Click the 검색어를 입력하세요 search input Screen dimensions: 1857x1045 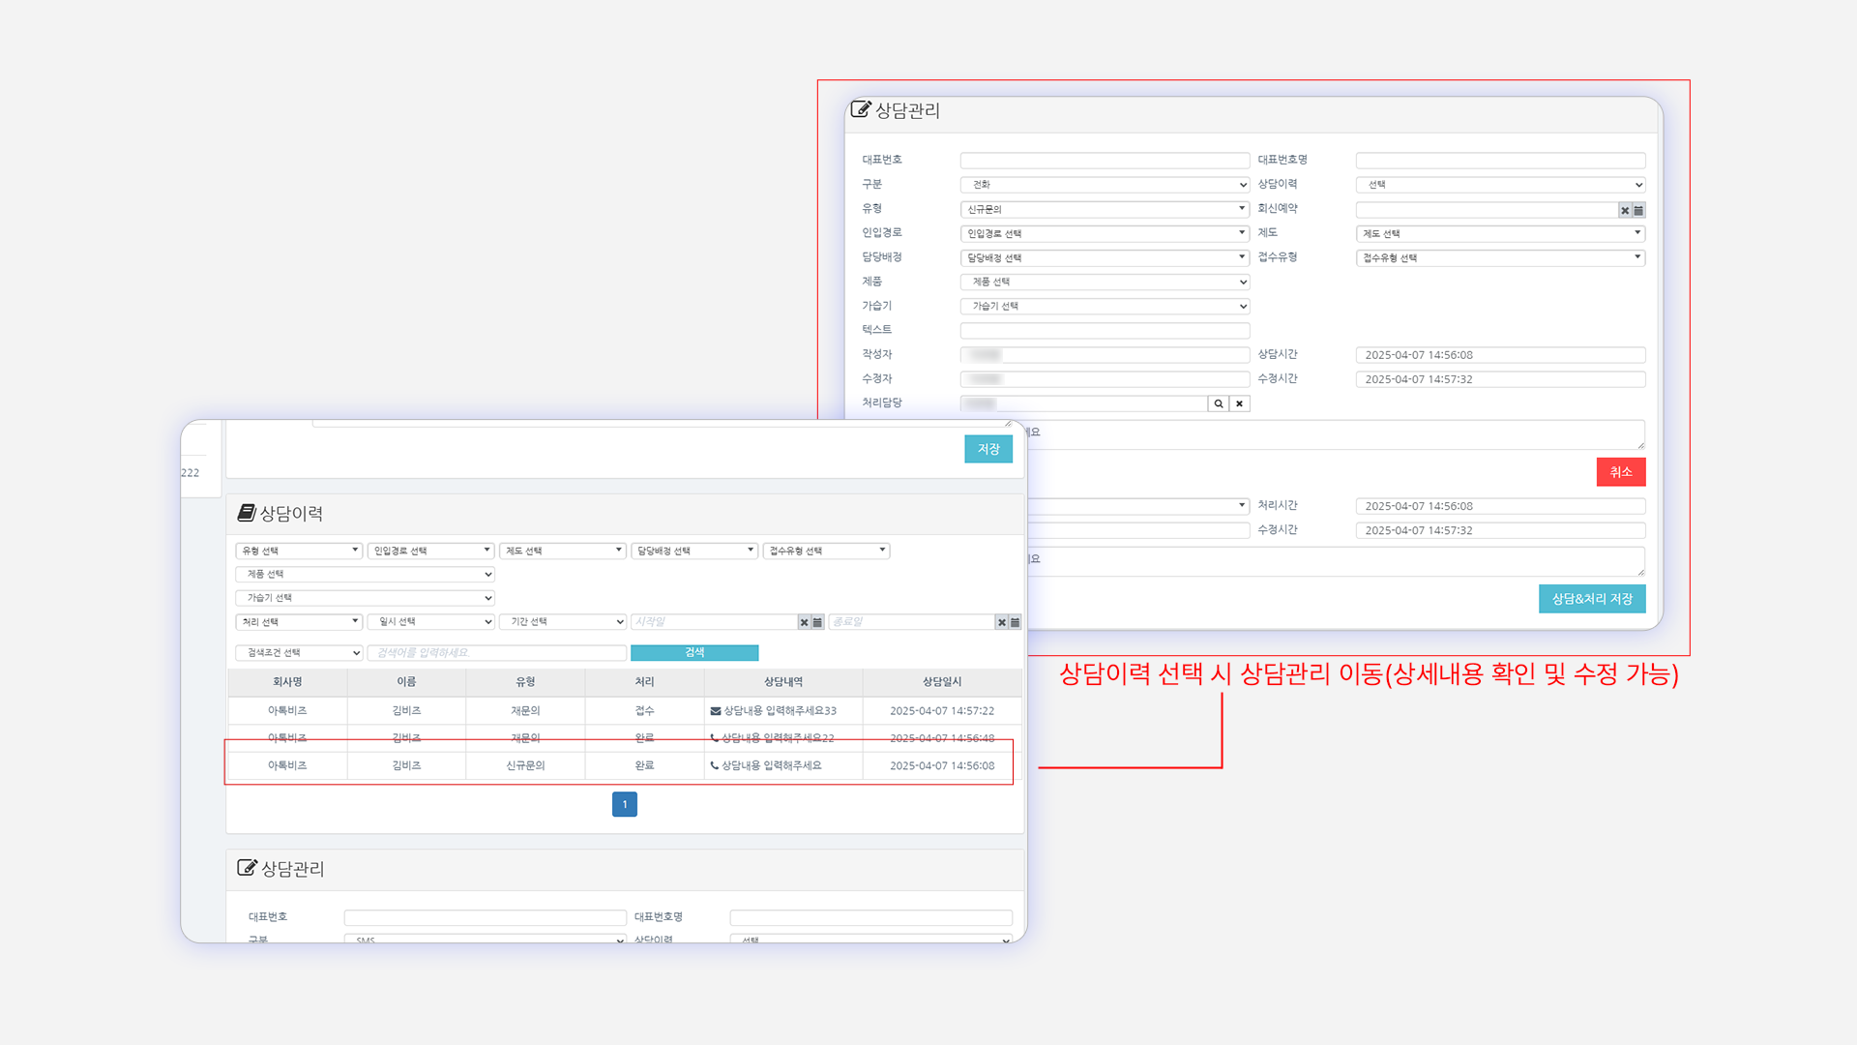pyautogui.click(x=497, y=652)
